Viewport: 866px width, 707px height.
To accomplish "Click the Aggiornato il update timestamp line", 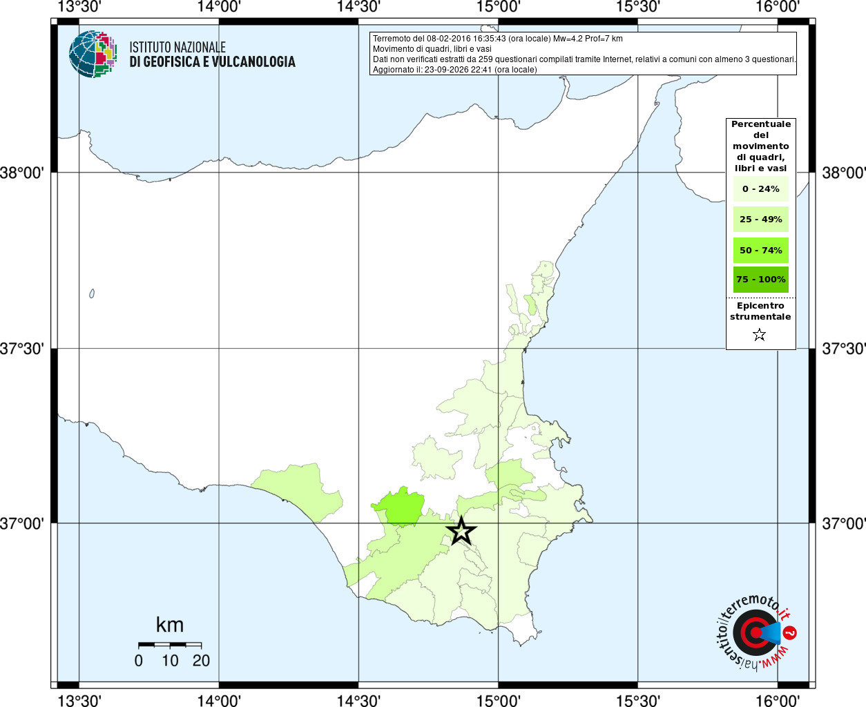I will click(455, 70).
